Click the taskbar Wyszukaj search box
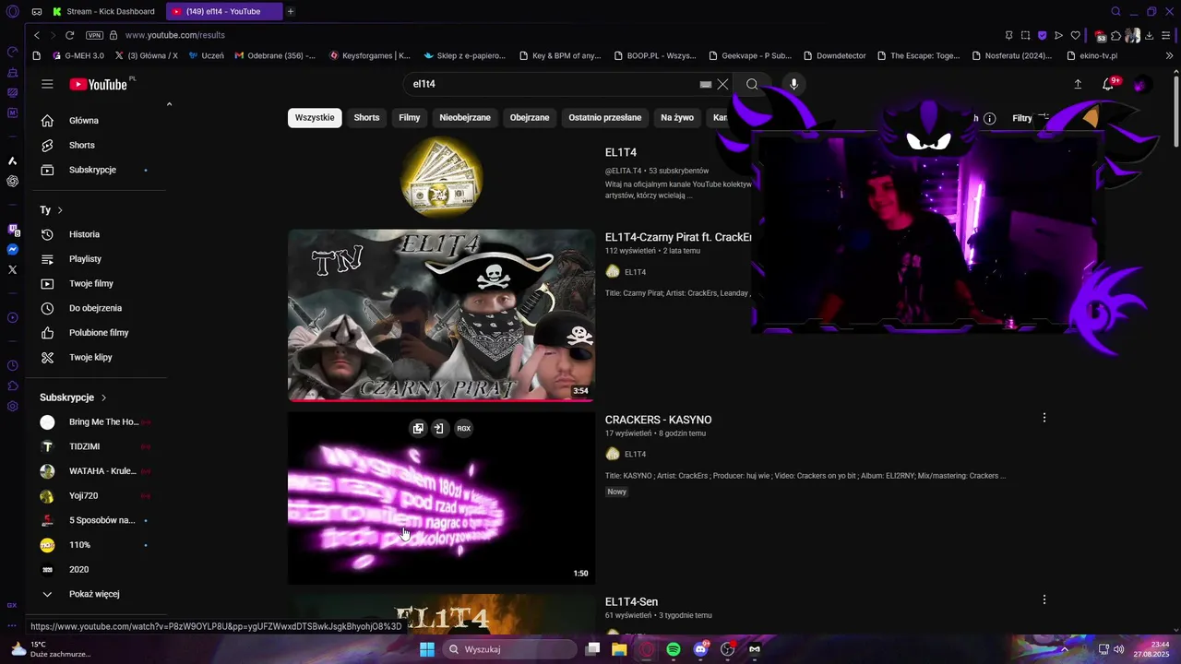 [x=510, y=649]
